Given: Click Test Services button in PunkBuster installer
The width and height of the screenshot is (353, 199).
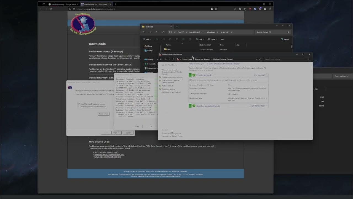Looking at the screenshot, I should 103,114.
